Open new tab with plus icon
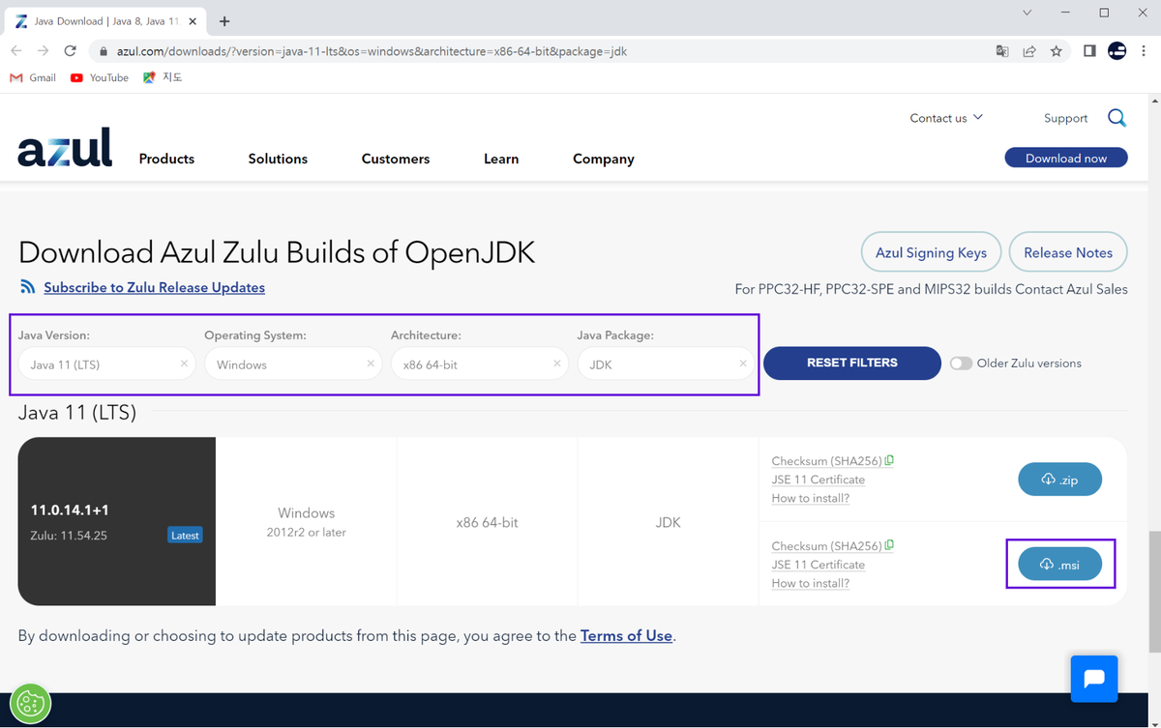The width and height of the screenshot is (1161, 728). (224, 21)
